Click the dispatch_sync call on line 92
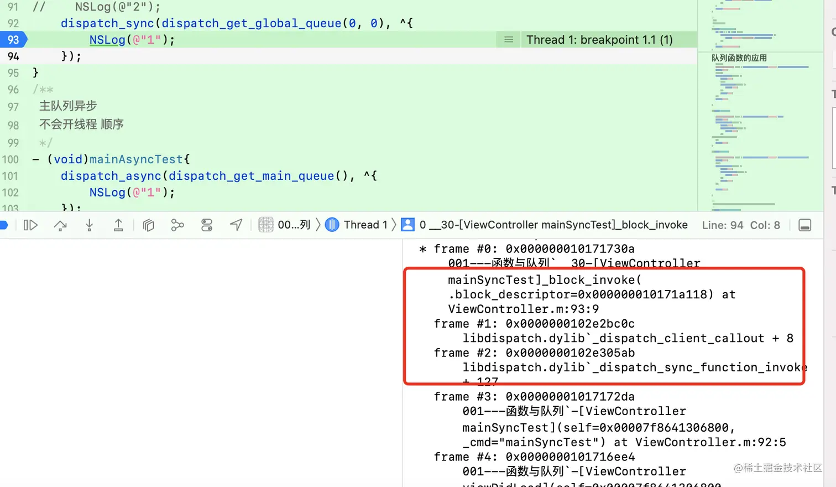The height and width of the screenshot is (487, 836). pos(107,23)
